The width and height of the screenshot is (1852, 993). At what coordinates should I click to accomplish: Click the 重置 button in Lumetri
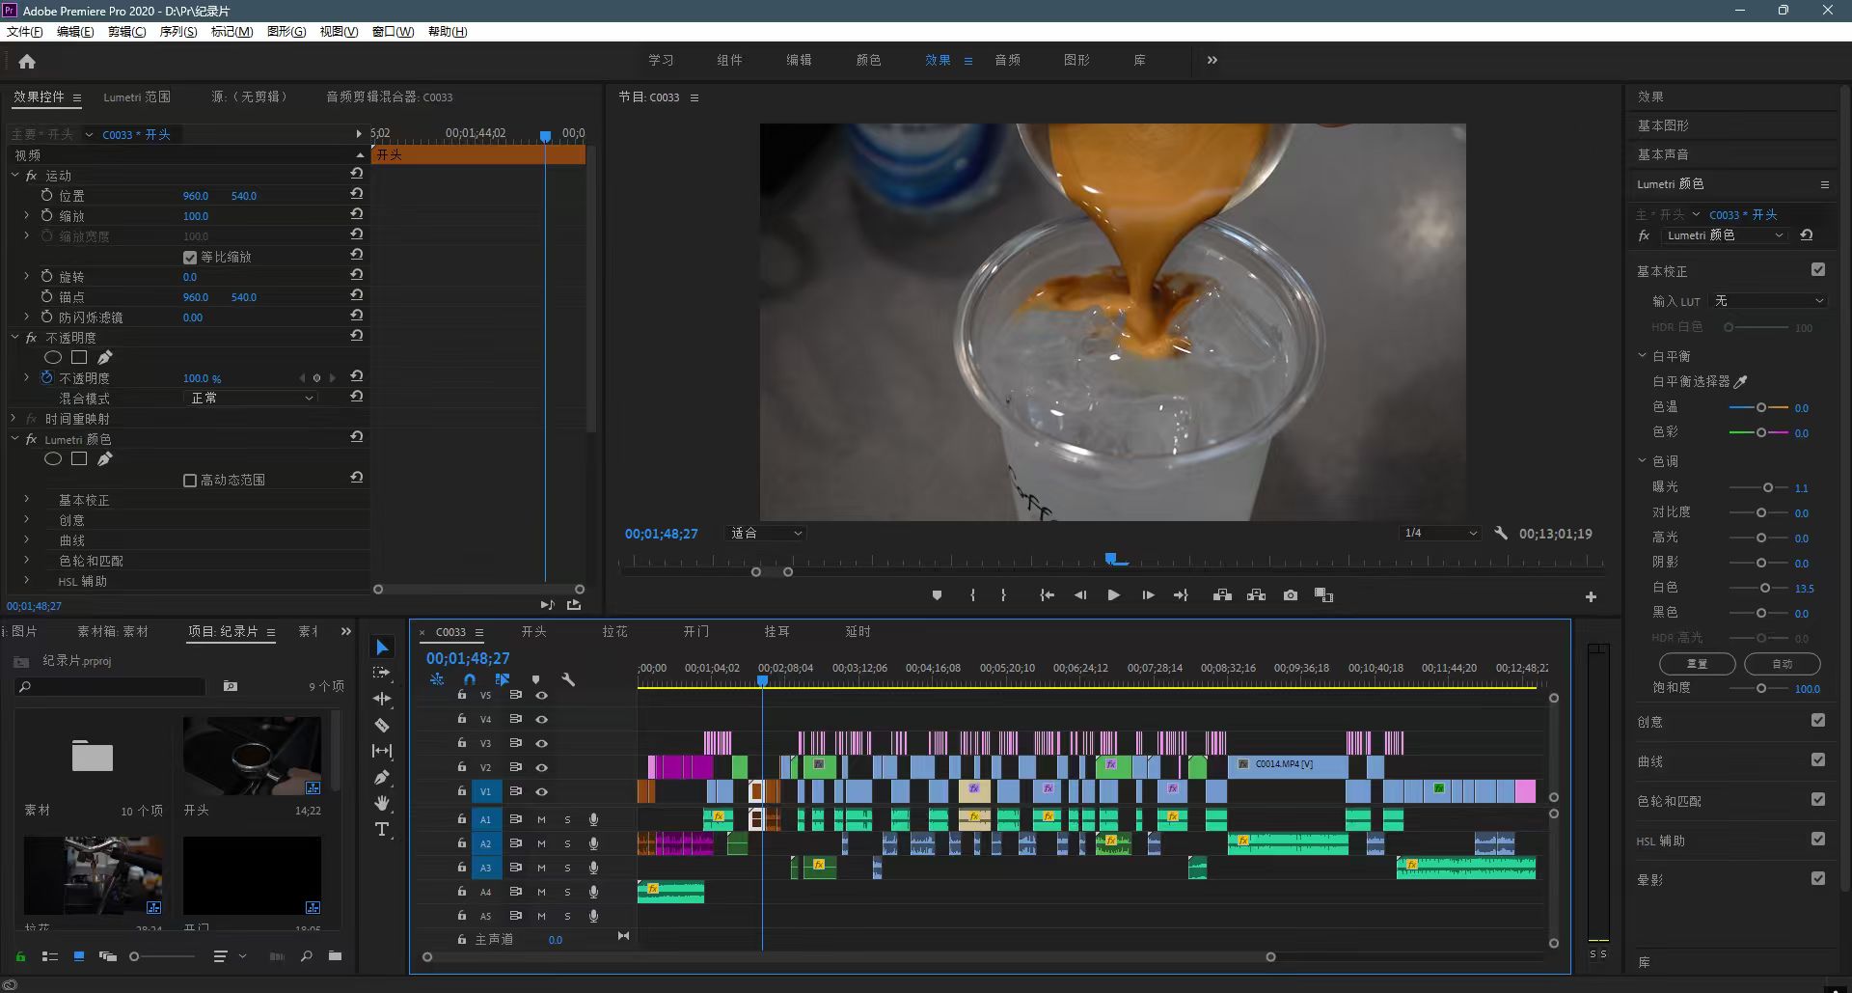1697,664
